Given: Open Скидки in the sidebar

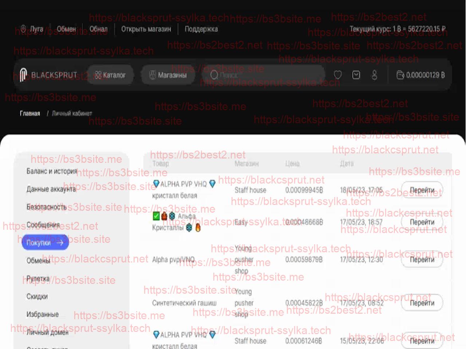Looking at the screenshot, I should coord(37,296).
